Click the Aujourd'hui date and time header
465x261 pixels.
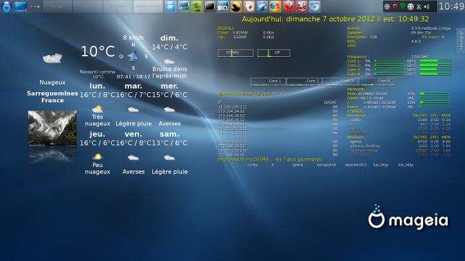[335, 19]
